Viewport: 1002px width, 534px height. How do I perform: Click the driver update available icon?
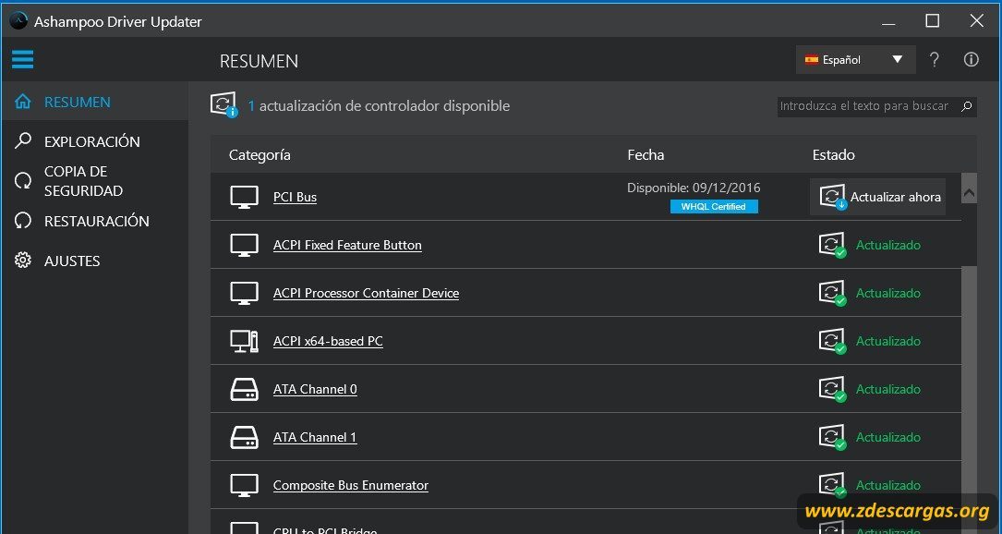224,104
